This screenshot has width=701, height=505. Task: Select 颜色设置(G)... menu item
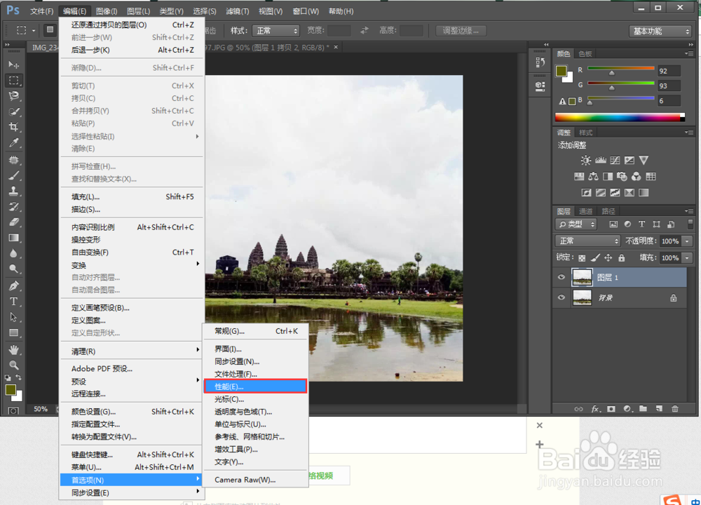pyautogui.click(x=132, y=412)
